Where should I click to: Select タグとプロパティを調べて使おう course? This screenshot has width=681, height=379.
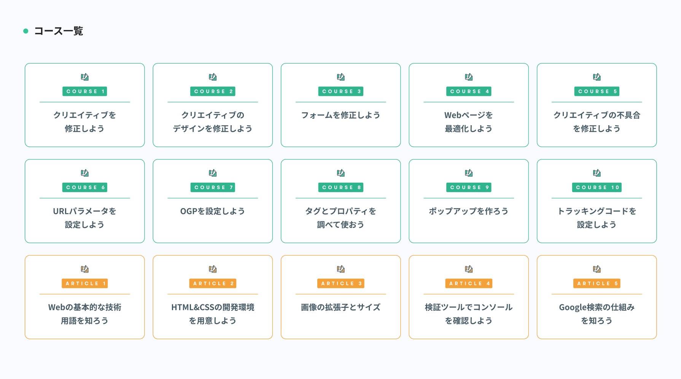click(341, 218)
